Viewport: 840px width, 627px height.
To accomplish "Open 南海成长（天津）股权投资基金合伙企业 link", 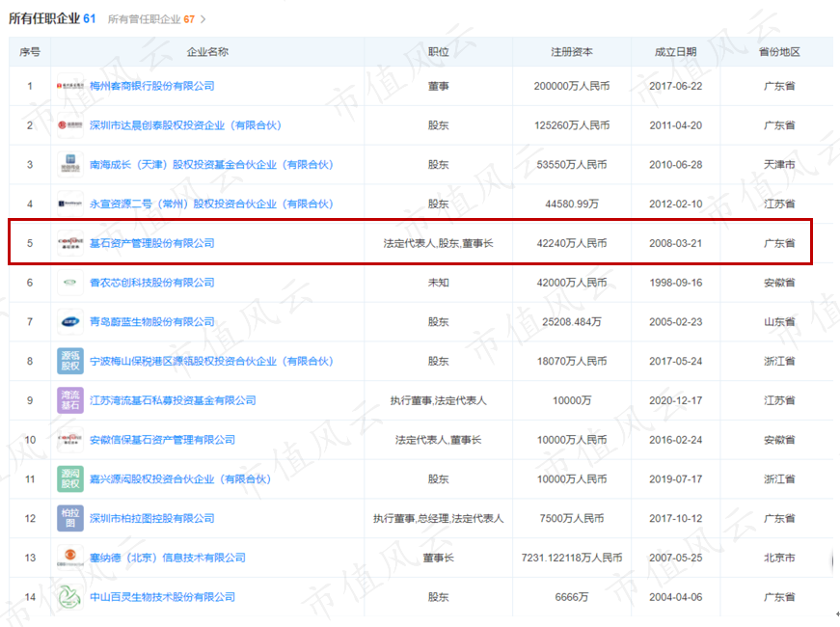I will tap(211, 165).
